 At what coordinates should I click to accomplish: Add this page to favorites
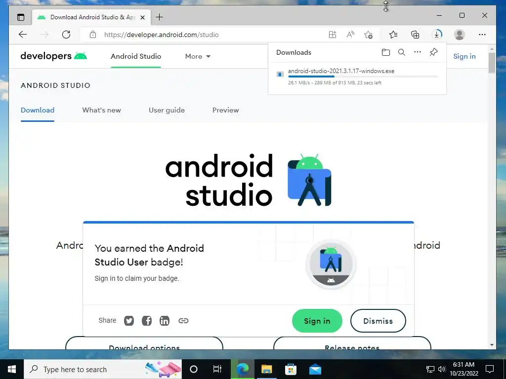[368, 35]
